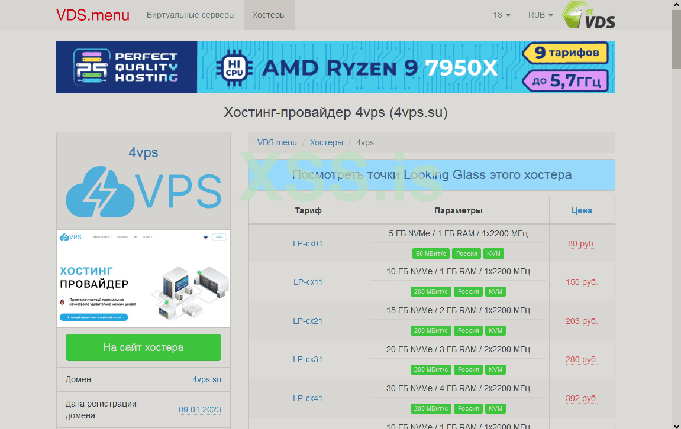The width and height of the screenshot is (681, 429).
Task: Go to VDS.menu breadcrumb
Action: click(x=277, y=142)
